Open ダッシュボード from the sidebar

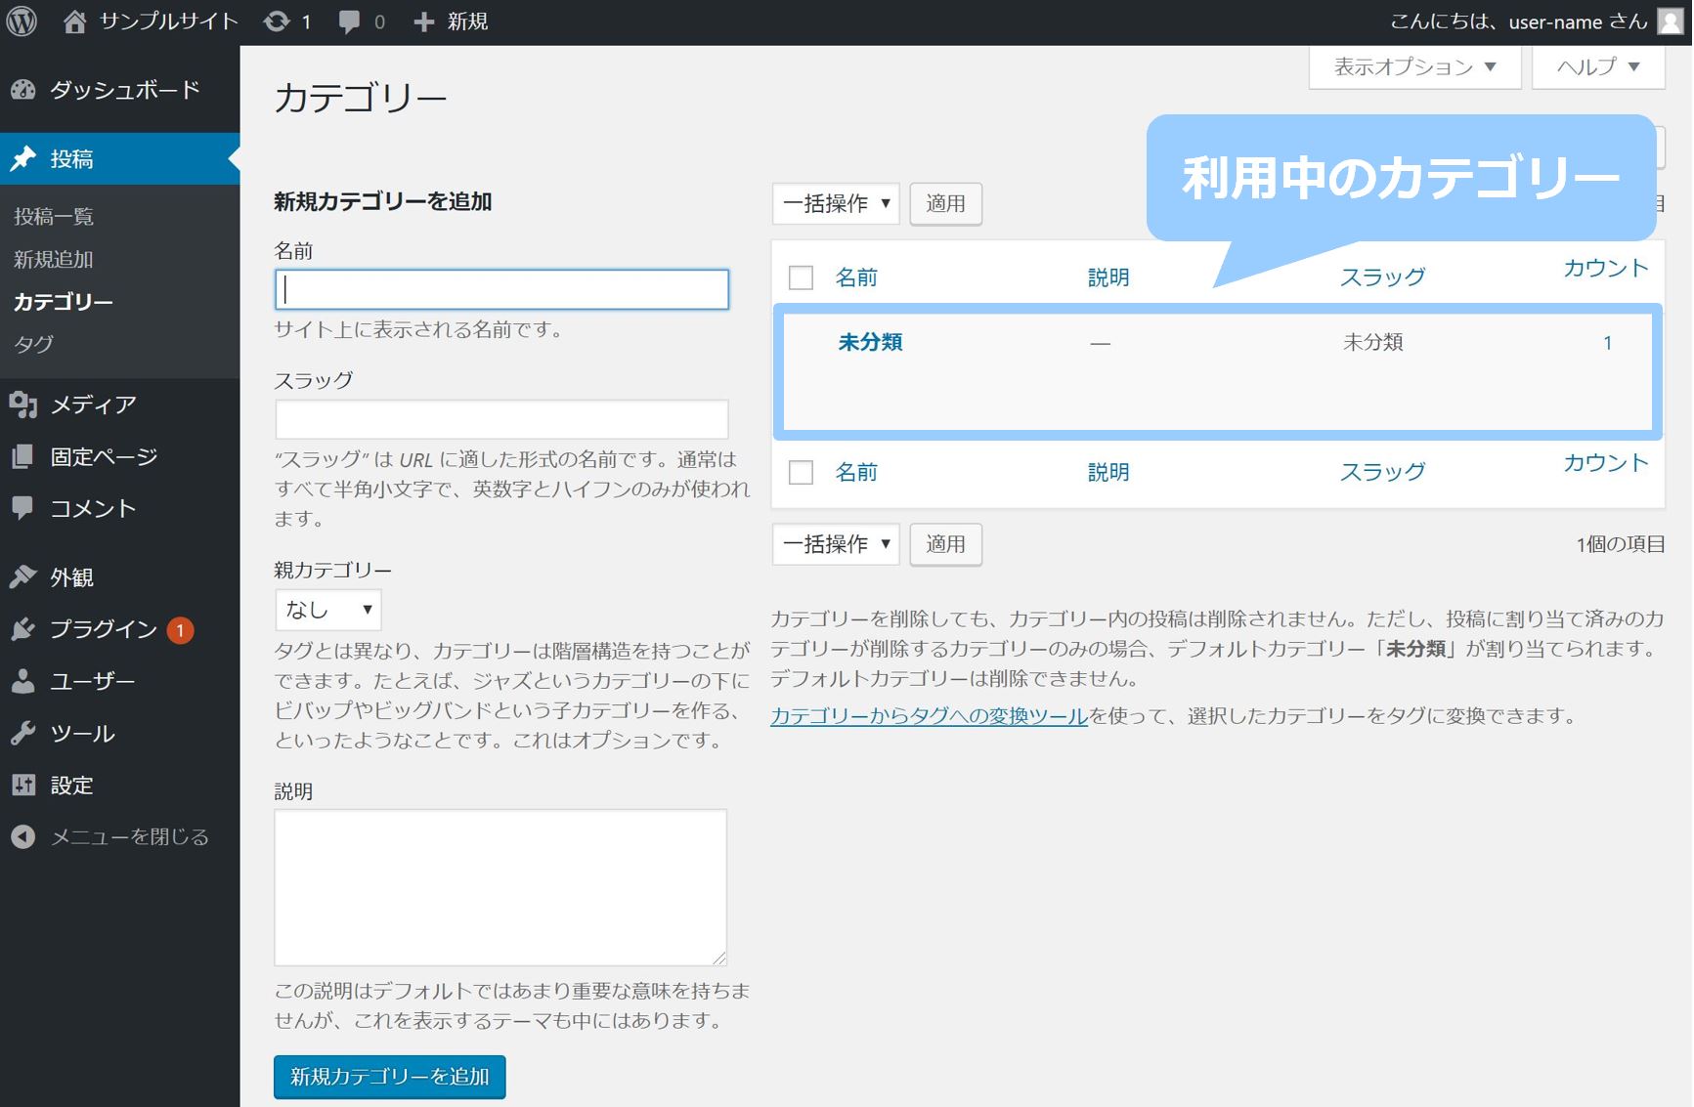click(x=124, y=90)
